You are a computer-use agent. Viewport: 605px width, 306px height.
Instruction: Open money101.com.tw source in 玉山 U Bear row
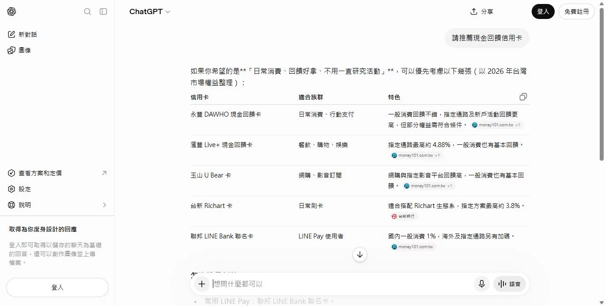tap(428, 186)
